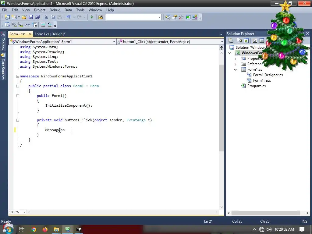Open File using the folder toolbar icon
Screen dimensions: 312x234
[x=24, y=17]
